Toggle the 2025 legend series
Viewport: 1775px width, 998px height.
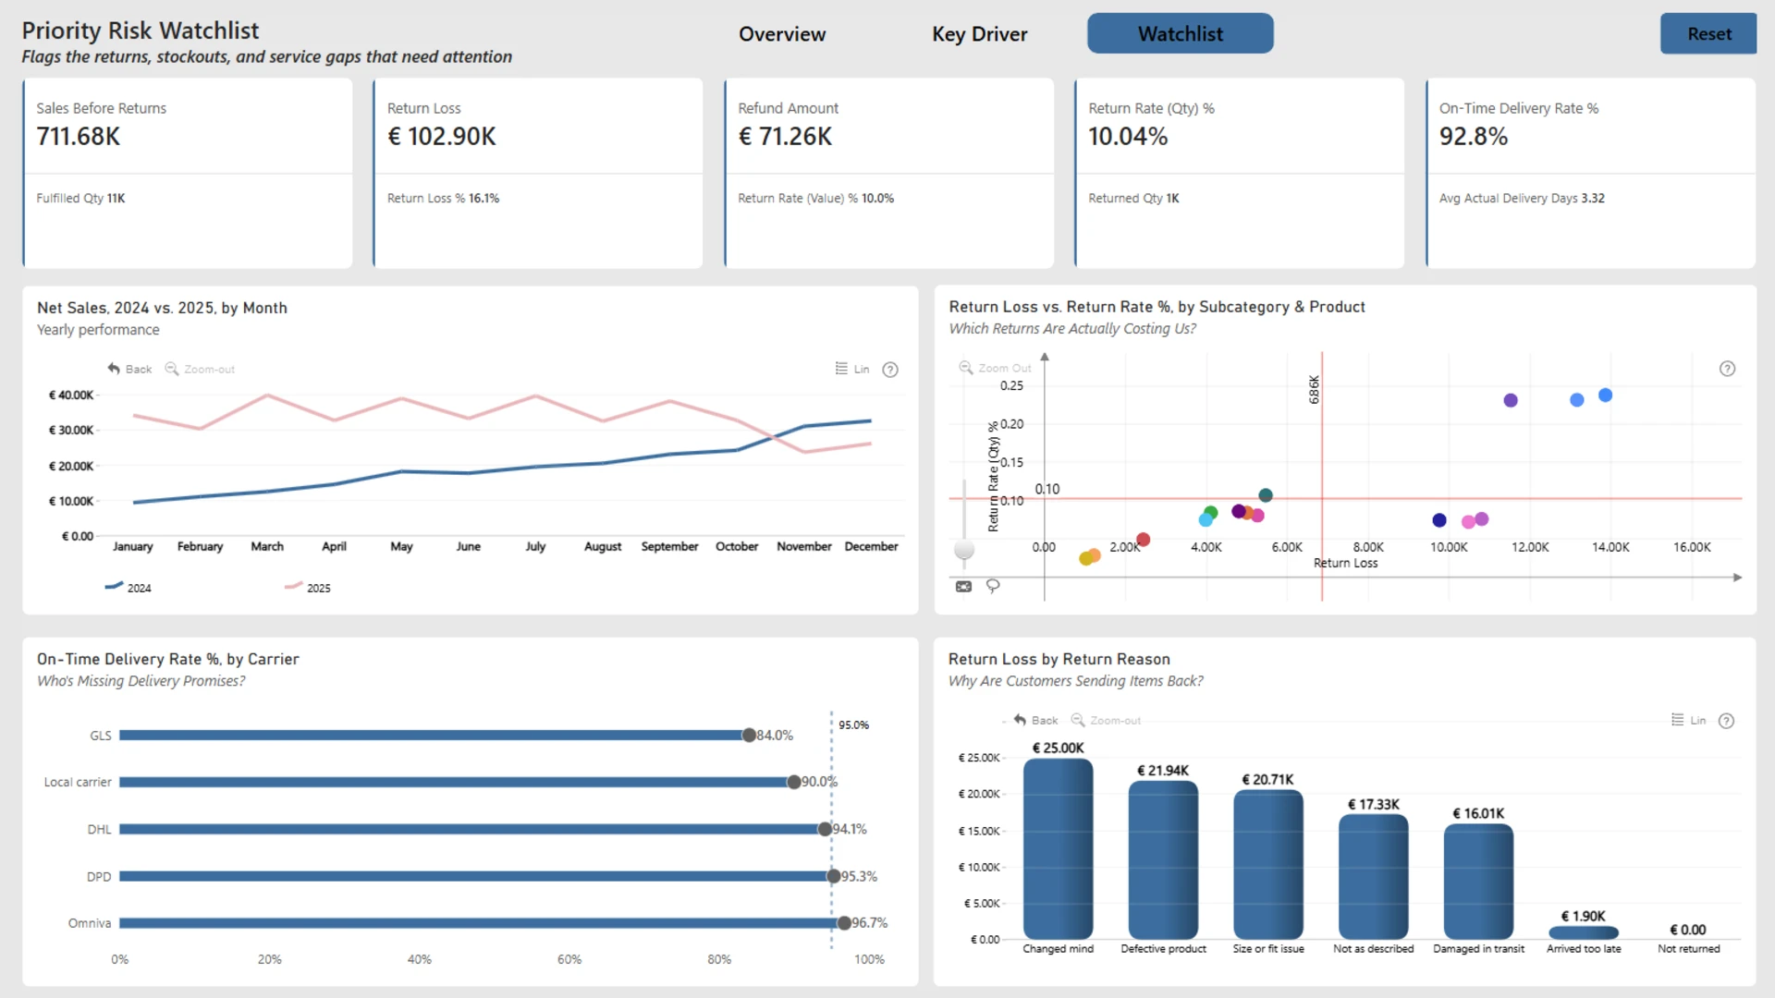(308, 587)
